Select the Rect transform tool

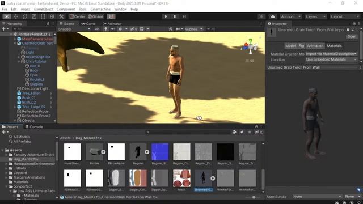[43, 16]
